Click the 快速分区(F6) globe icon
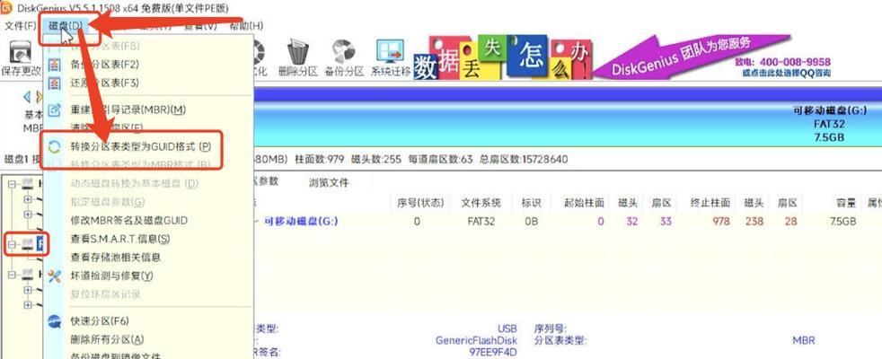 (55, 321)
